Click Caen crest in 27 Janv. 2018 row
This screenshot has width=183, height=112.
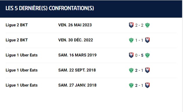[147, 85]
